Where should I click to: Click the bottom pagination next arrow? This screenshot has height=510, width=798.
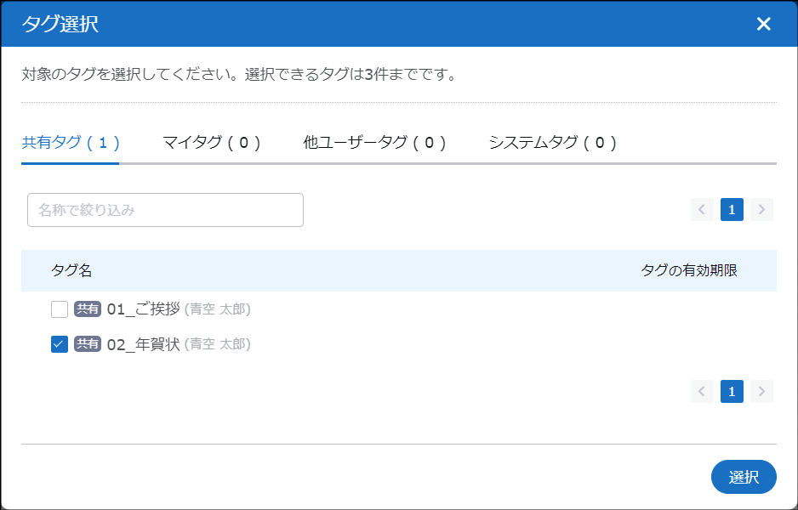[x=761, y=391]
